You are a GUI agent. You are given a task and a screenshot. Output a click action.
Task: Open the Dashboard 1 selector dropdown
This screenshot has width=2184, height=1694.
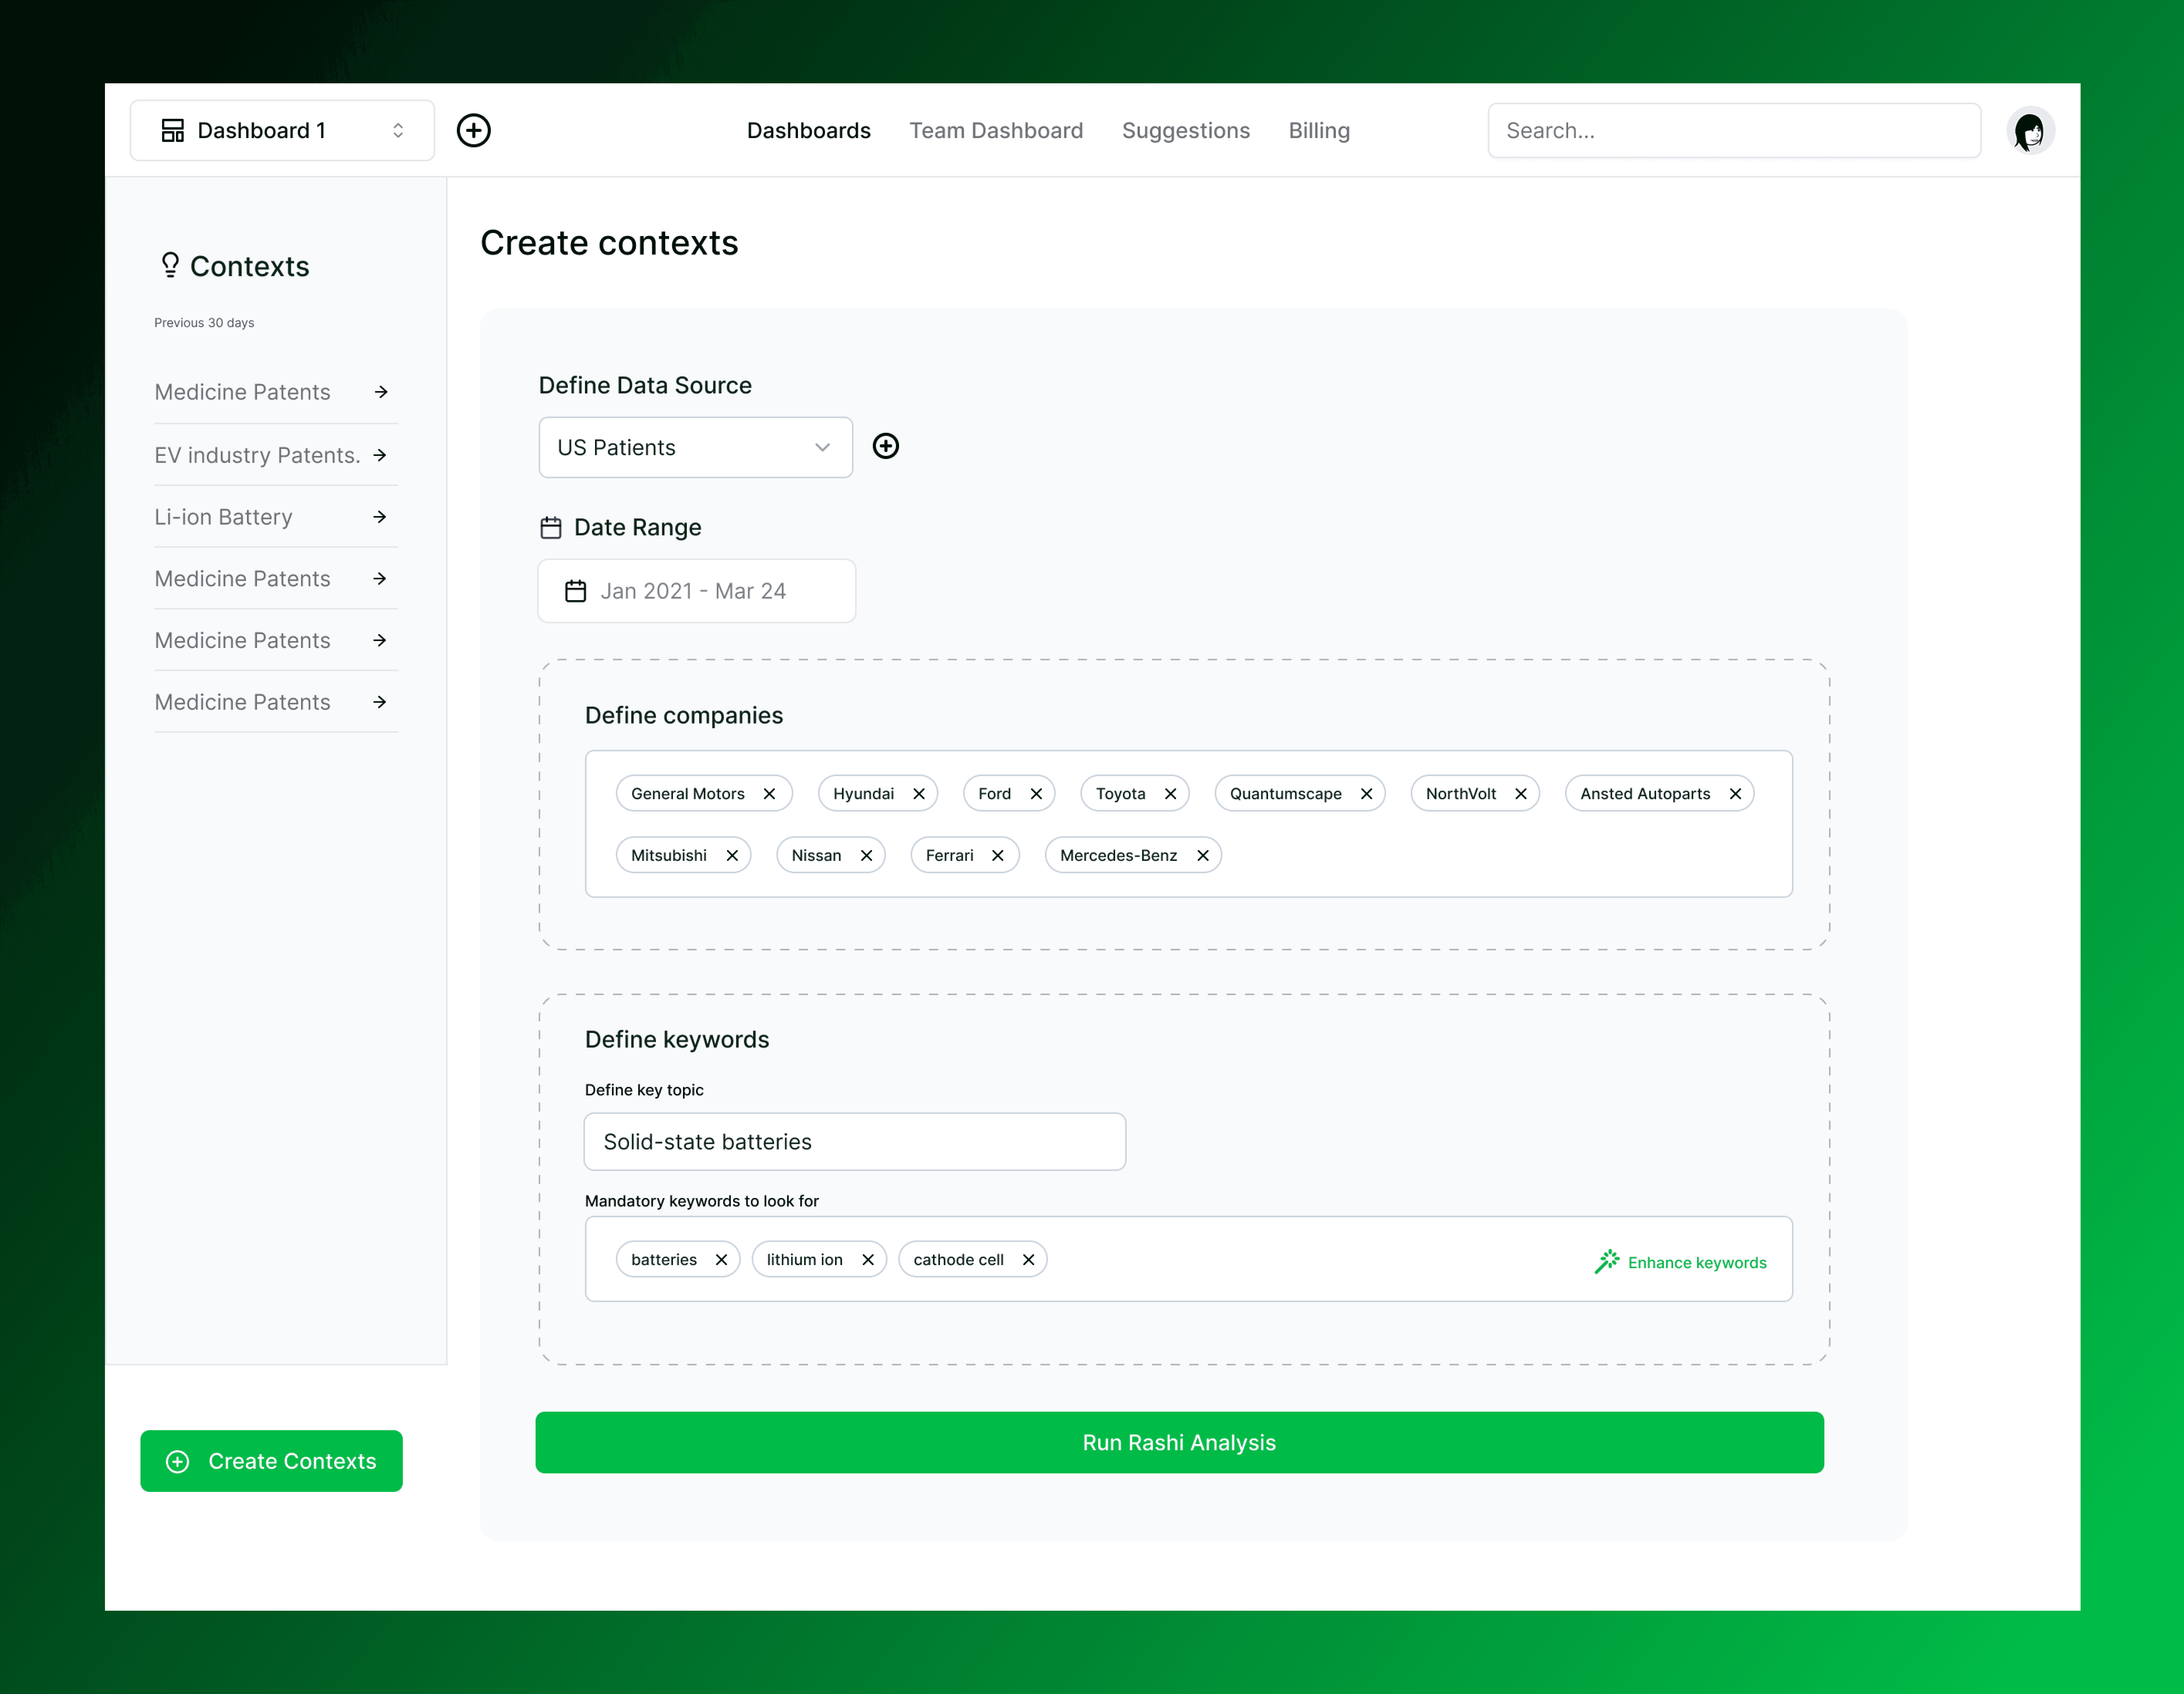pyautogui.click(x=282, y=130)
